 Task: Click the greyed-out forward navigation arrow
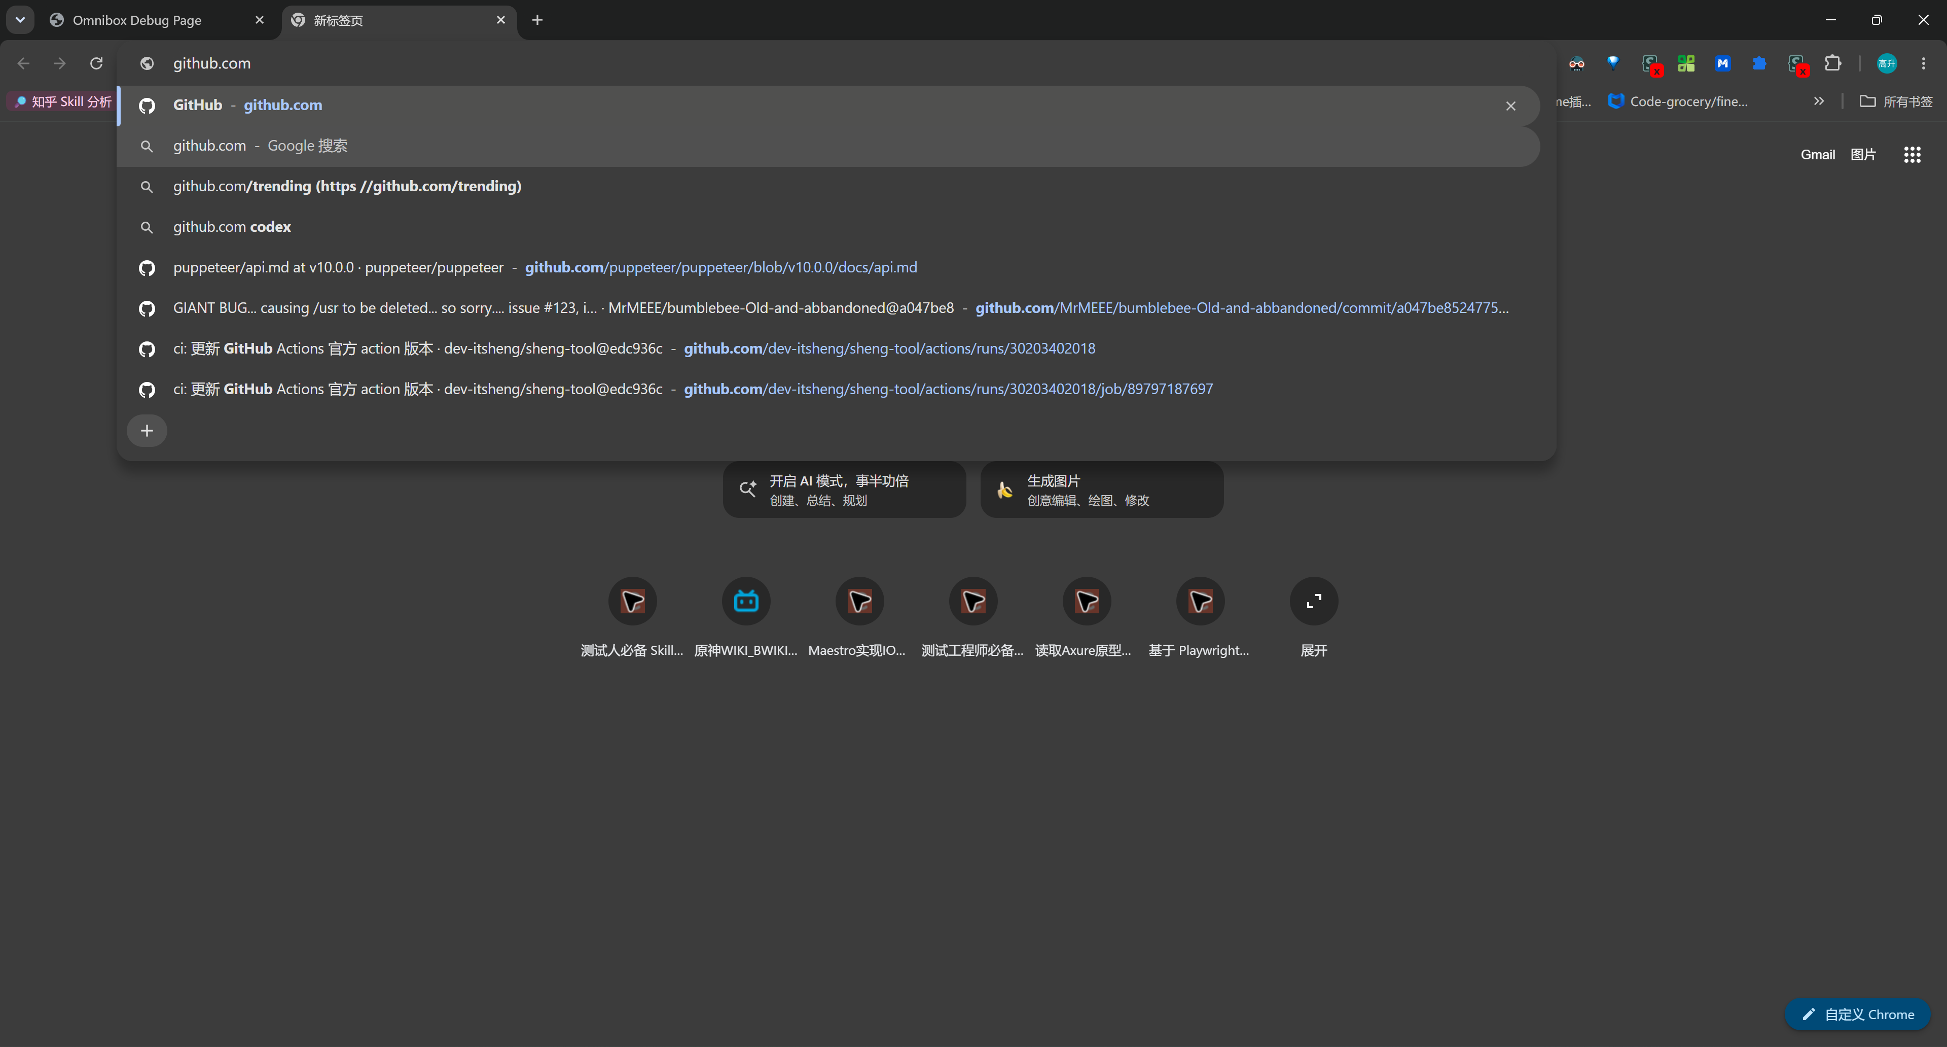tap(60, 63)
